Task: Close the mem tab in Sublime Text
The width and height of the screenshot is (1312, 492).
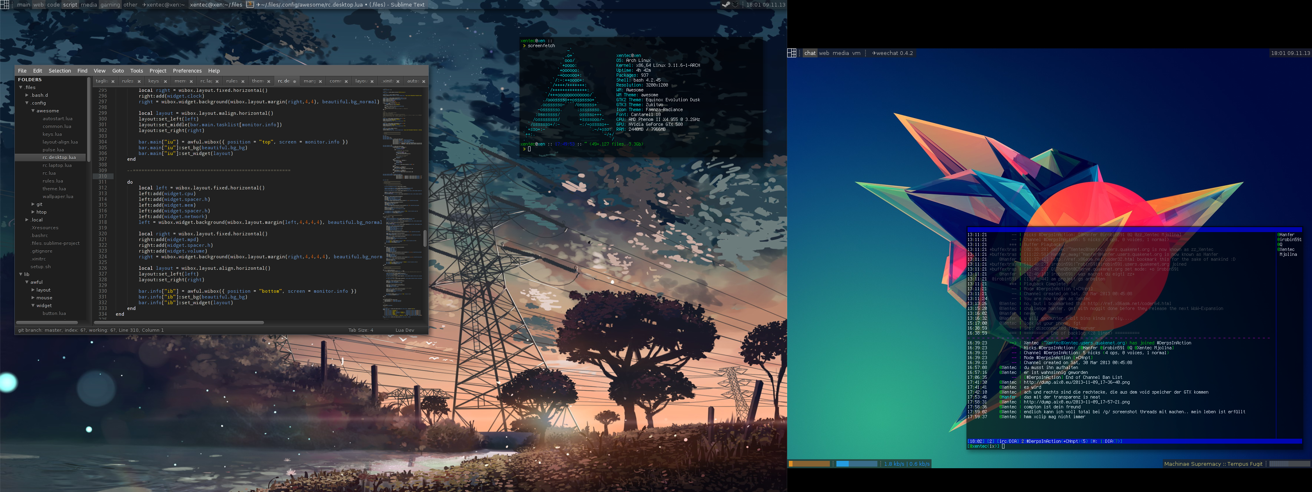Action: (x=191, y=82)
